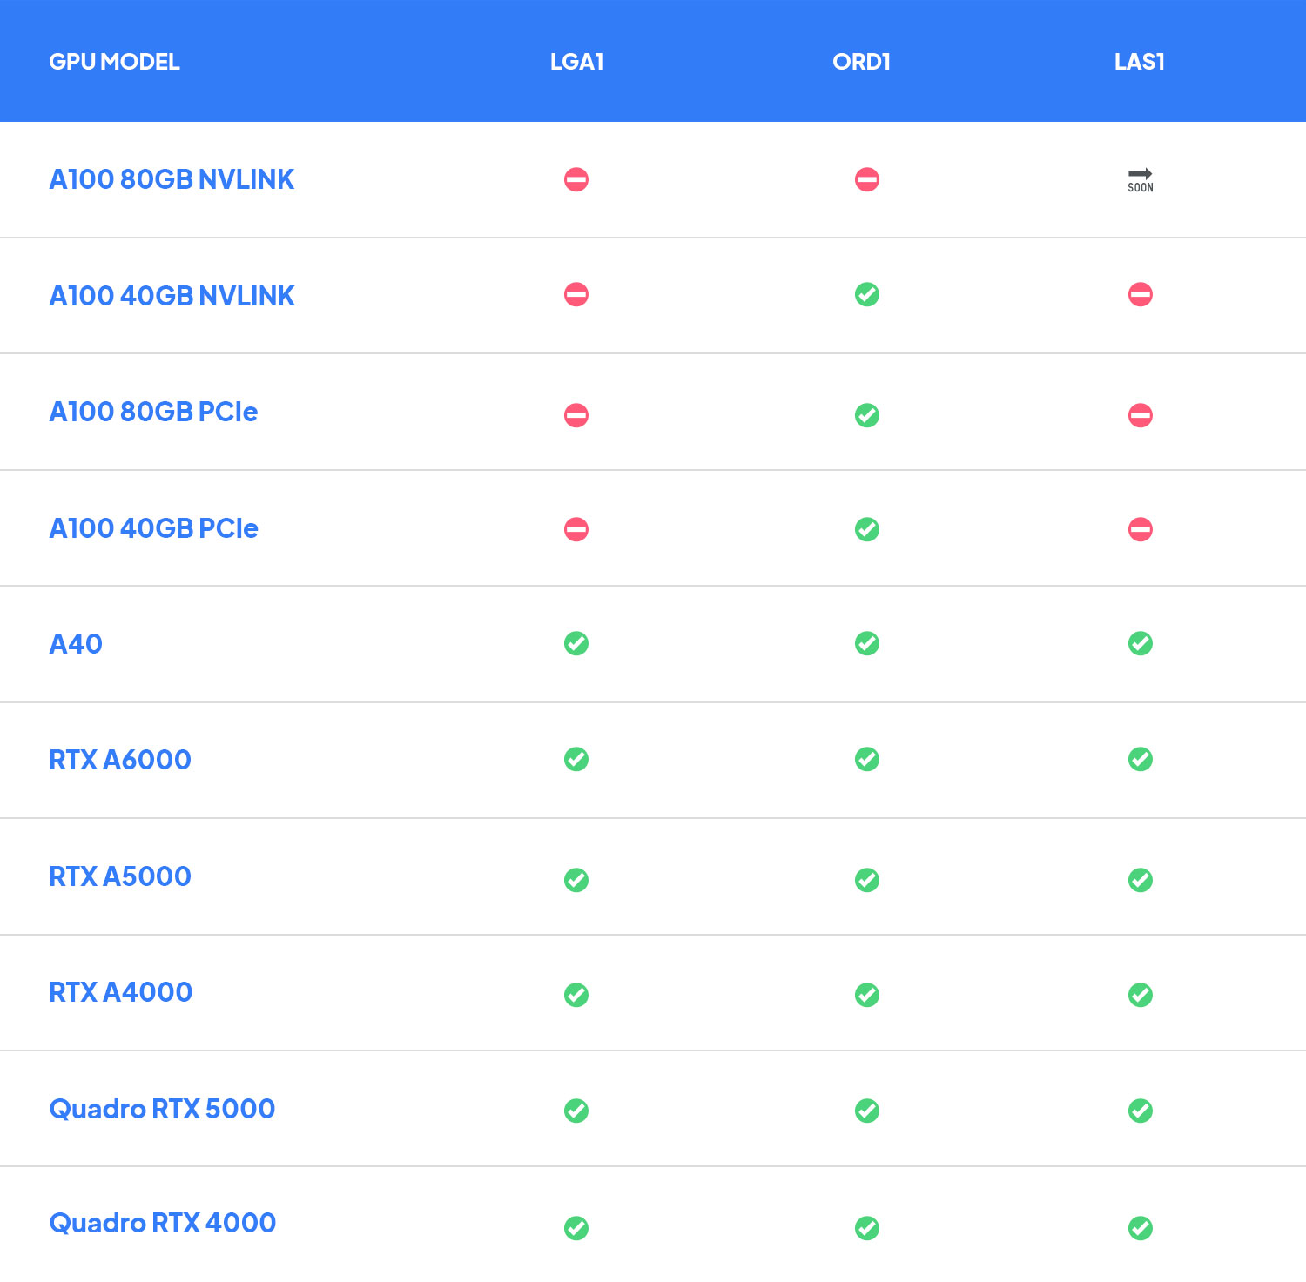Click the A40 LAS1 green checkmark
Image resolution: width=1306 pixels, height=1282 pixels.
(x=1141, y=643)
